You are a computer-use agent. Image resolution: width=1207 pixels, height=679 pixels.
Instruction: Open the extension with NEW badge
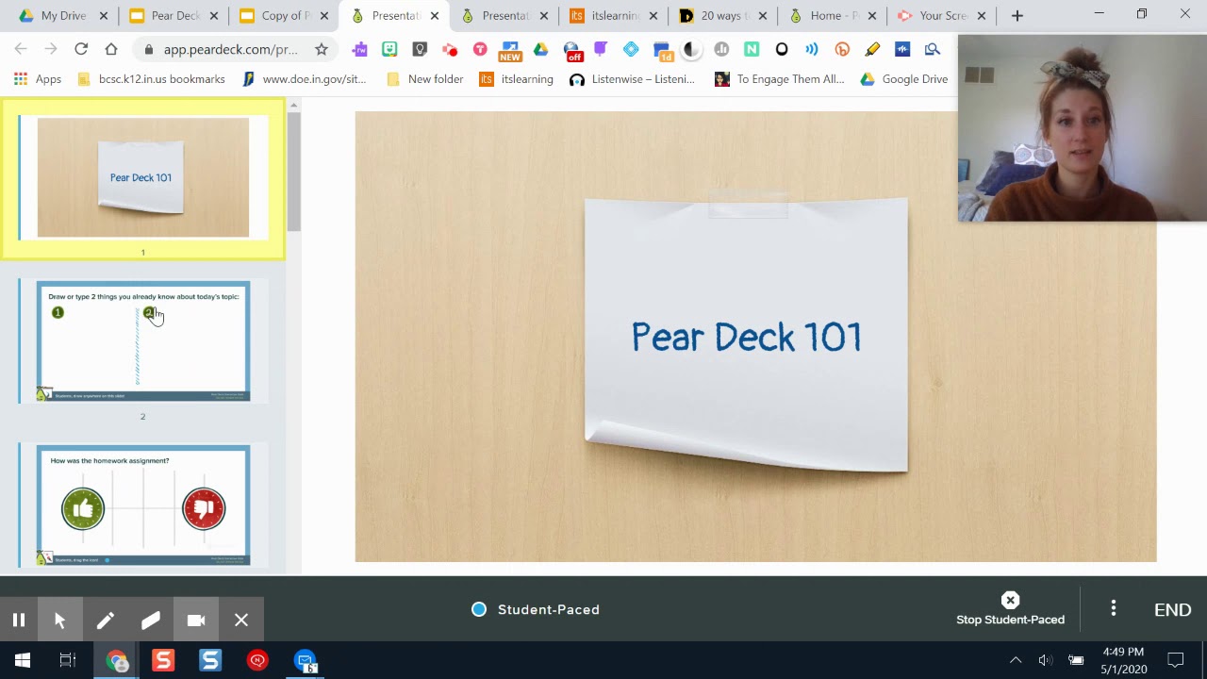click(510, 51)
